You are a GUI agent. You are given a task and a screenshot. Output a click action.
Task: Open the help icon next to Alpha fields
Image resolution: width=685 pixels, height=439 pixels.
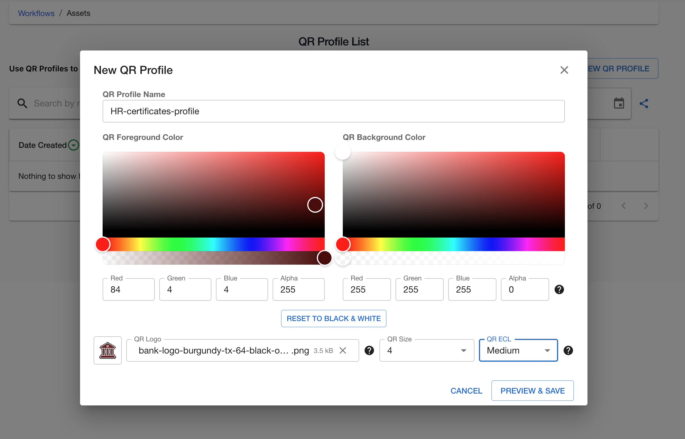559,289
